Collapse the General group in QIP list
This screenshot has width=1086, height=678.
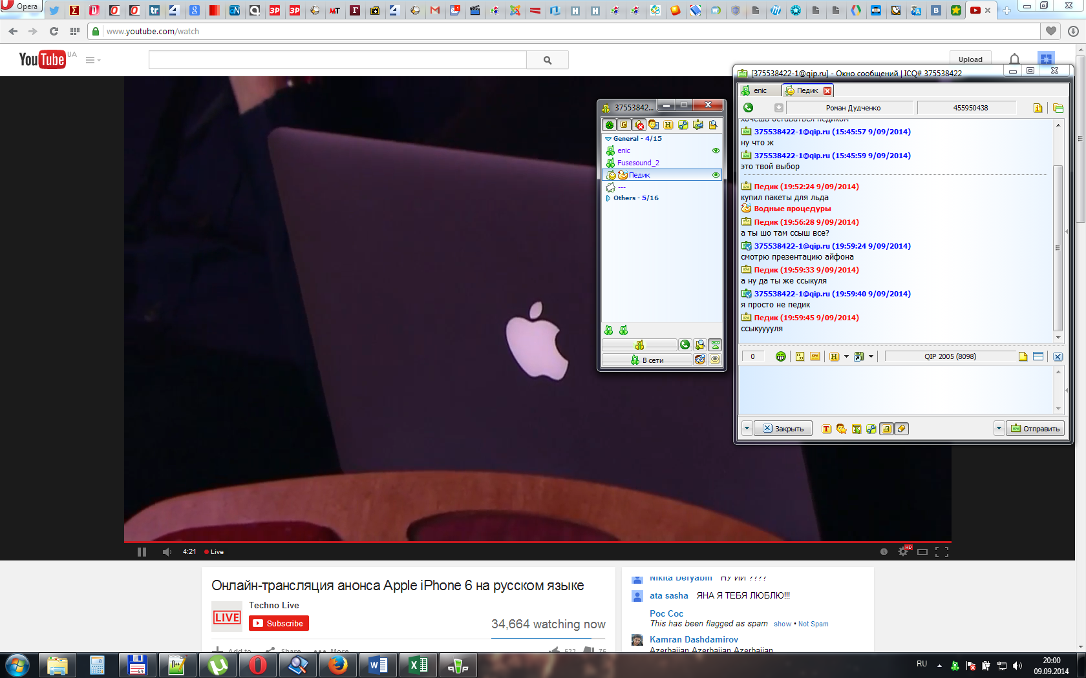point(608,138)
